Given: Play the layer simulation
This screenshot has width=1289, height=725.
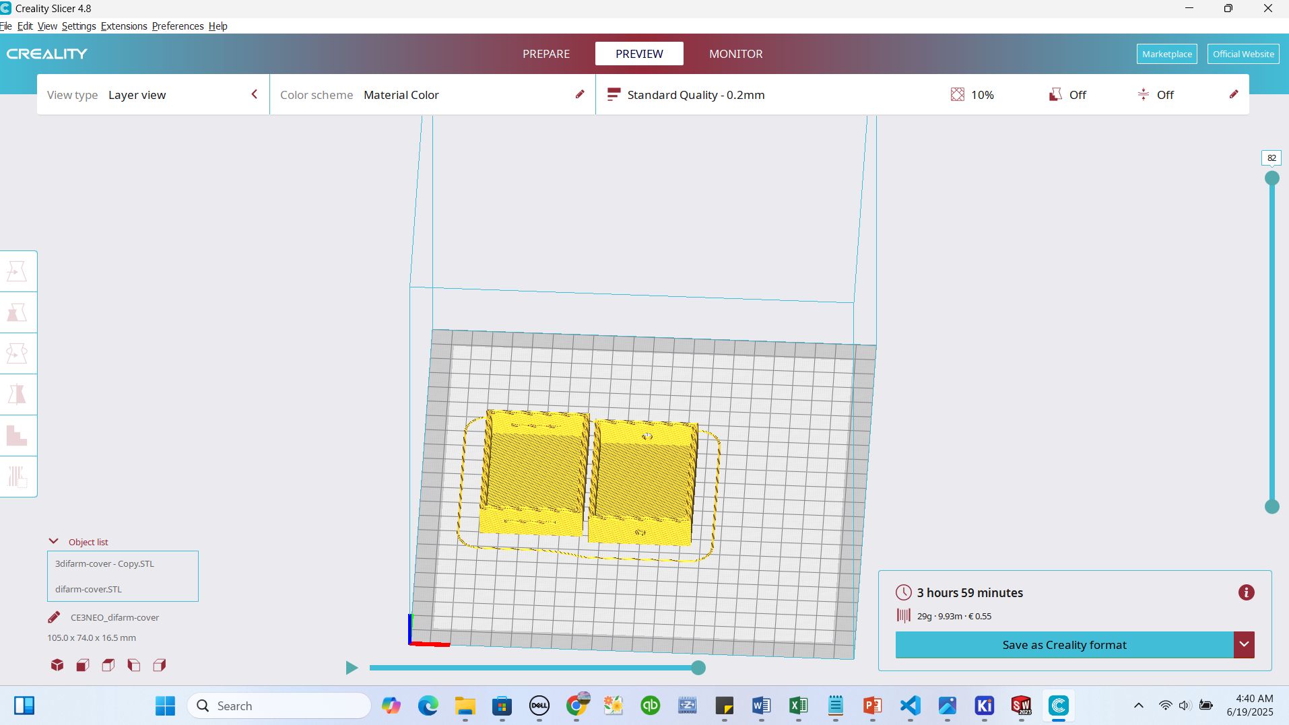Looking at the screenshot, I should pos(352,668).
